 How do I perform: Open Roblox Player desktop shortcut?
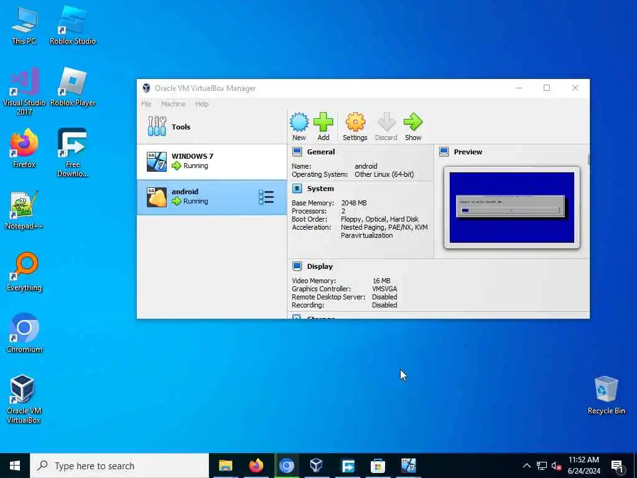73,87
